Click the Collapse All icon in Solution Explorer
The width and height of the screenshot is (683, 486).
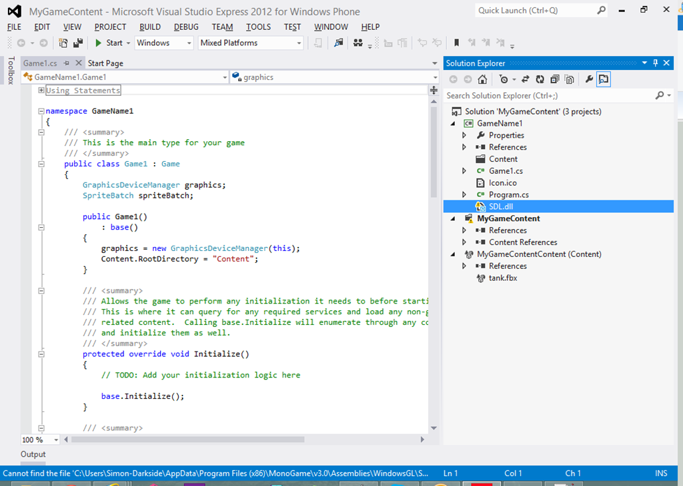554,79
